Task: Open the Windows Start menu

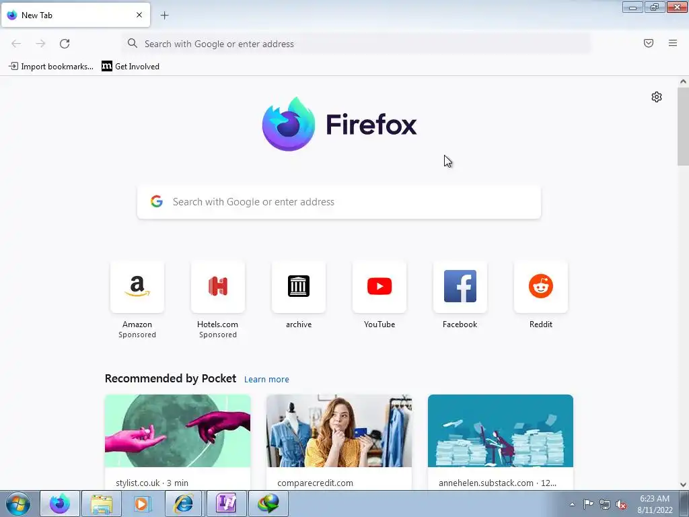Action: click(x=18, y=504)
